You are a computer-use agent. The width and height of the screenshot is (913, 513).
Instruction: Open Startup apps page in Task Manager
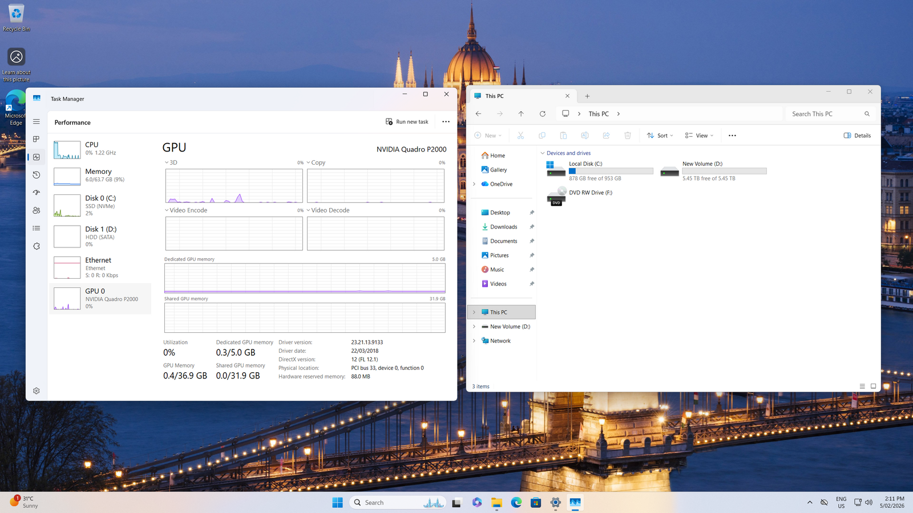tap(37, 193)
